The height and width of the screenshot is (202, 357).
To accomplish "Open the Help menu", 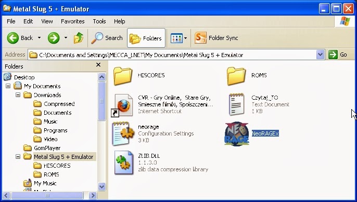I will pyautogui.click(x=120, y=21).
